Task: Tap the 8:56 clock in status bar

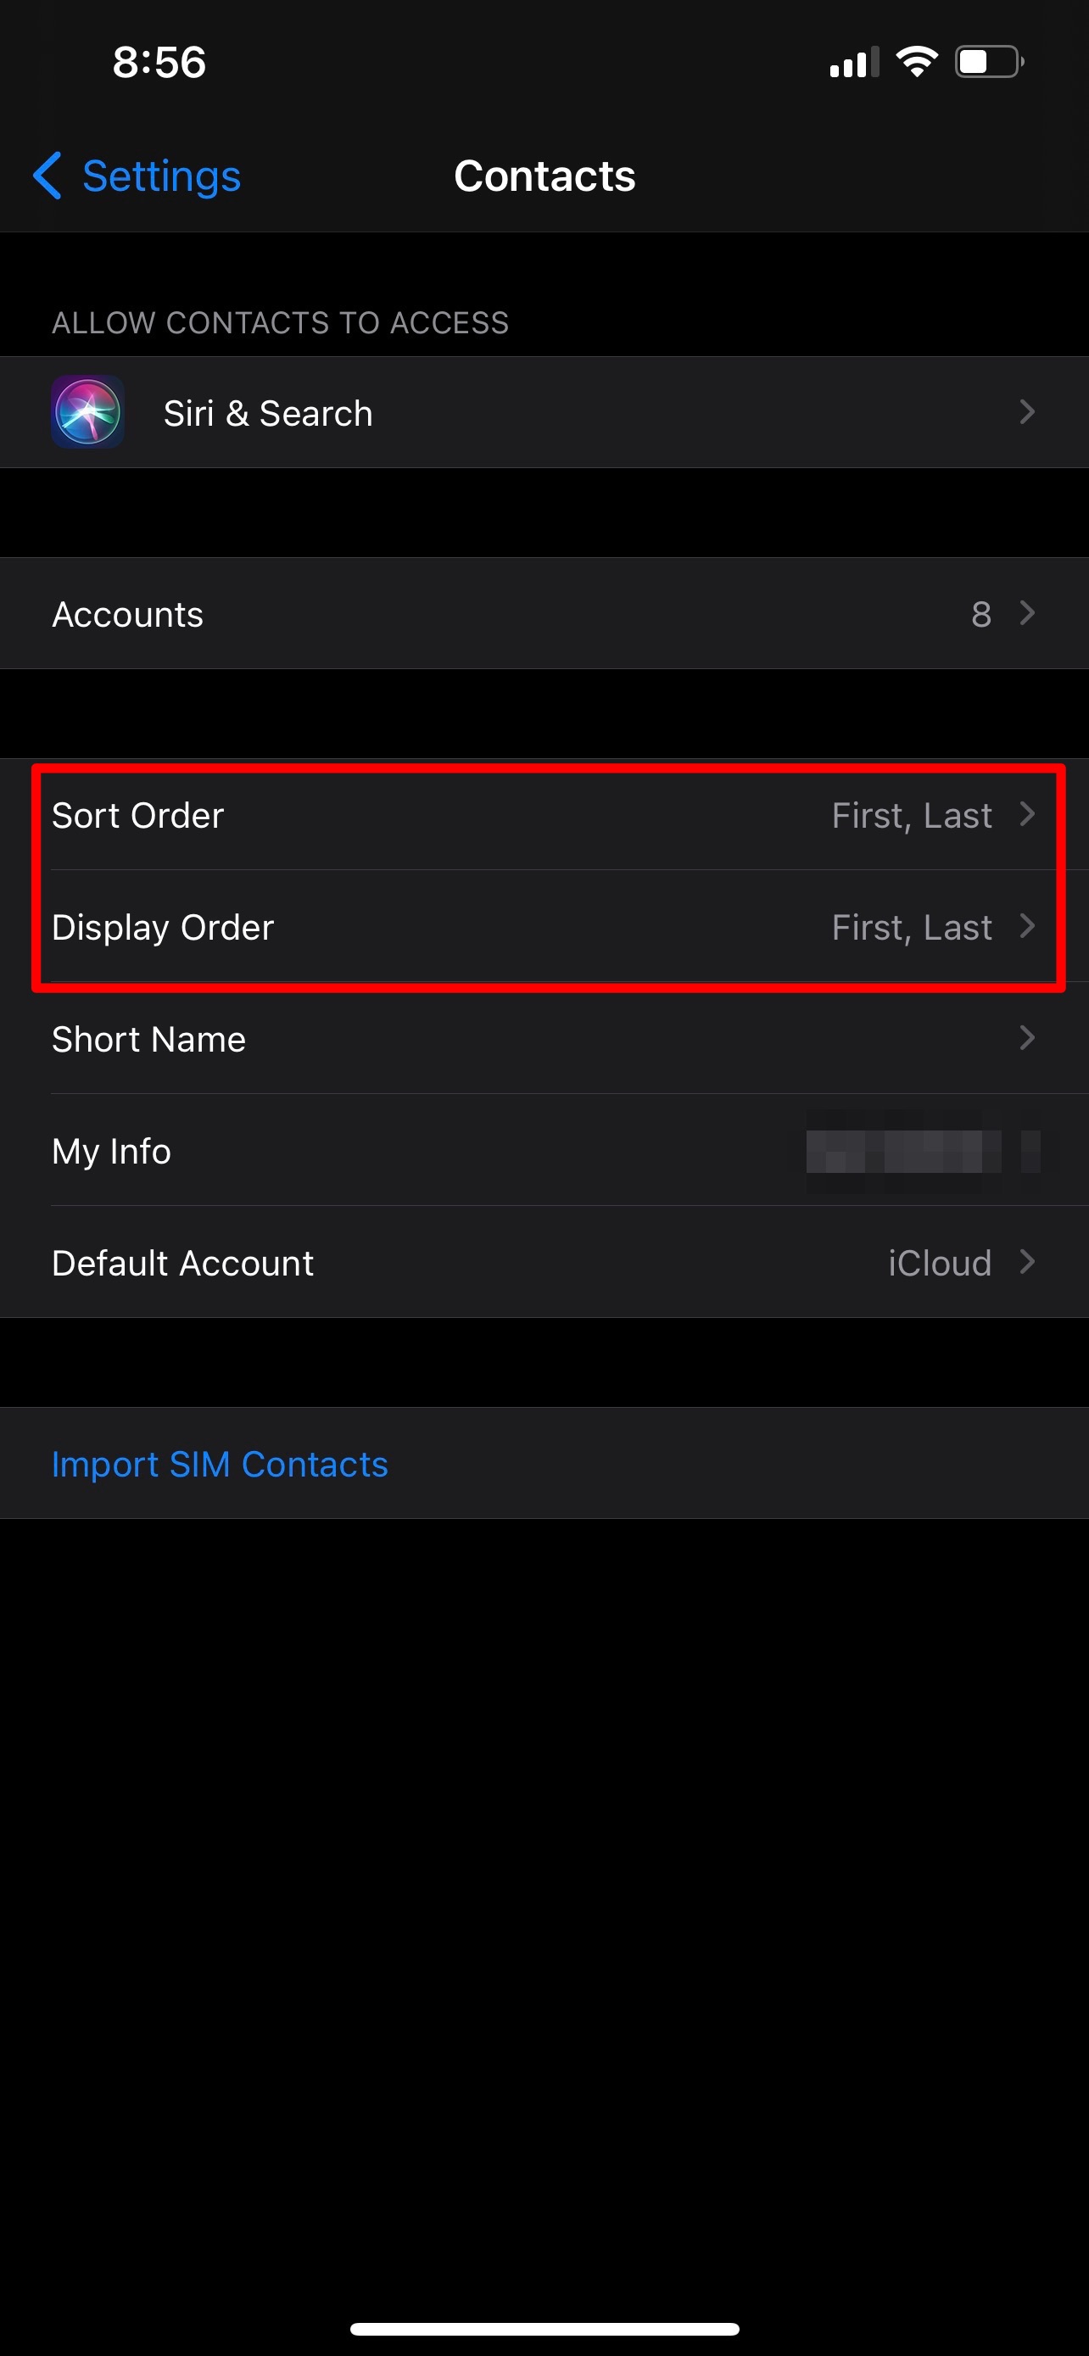Action: [x=159, y=62]
